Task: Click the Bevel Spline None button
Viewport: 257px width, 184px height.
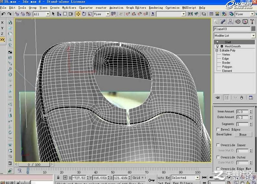Action: [x=243, y=134]
